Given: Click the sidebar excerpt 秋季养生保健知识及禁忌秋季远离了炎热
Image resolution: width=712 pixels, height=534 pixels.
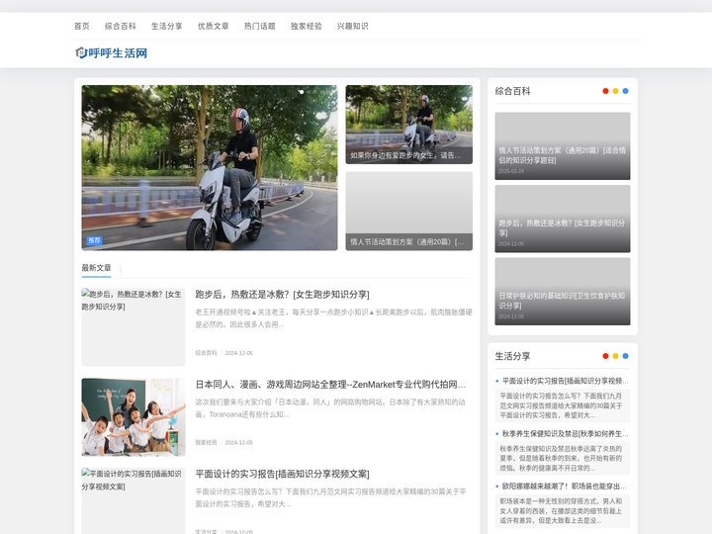Looking at the screenshot, I should pos(562,458).
